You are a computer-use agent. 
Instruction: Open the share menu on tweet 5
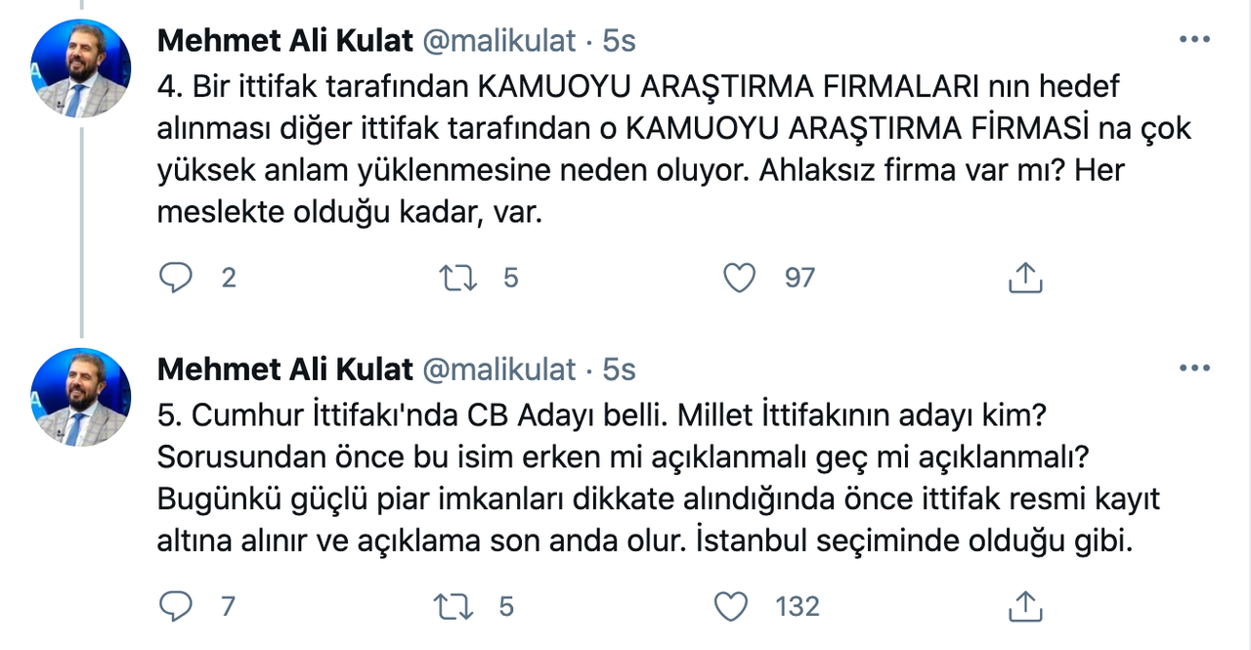pyautogui.click(x=1024, y=606)
